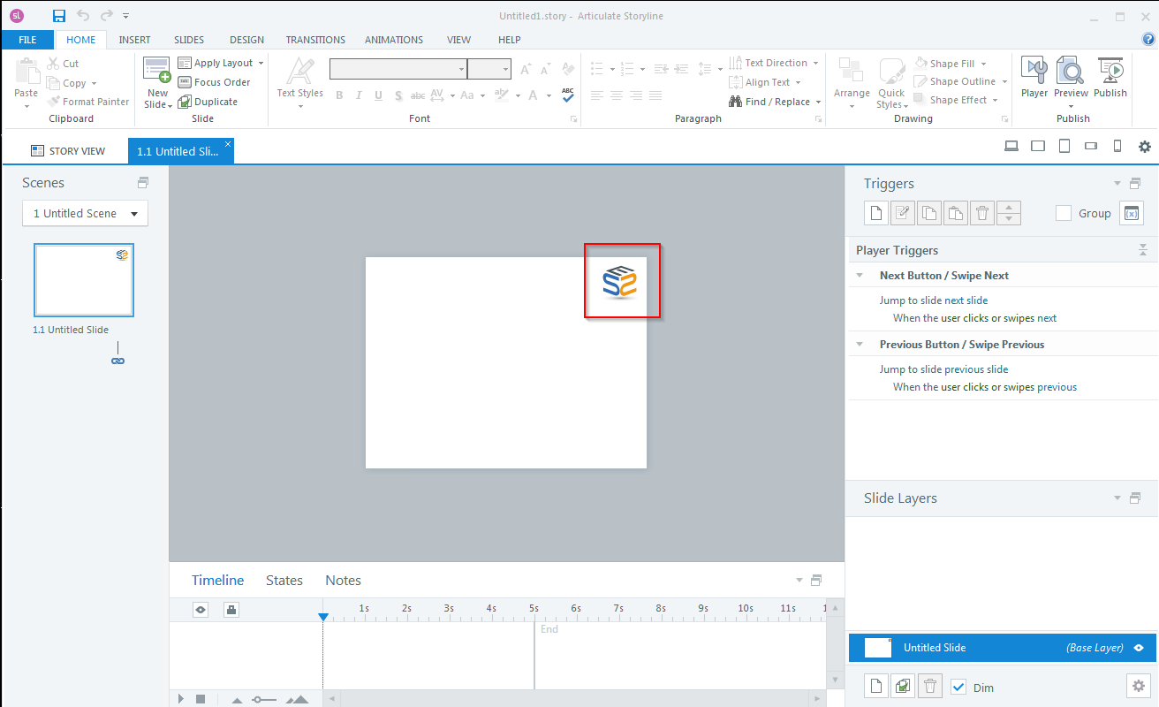1159x707 pixels.
Task: Open the variables manager icon
Action: pos(1132,213)
